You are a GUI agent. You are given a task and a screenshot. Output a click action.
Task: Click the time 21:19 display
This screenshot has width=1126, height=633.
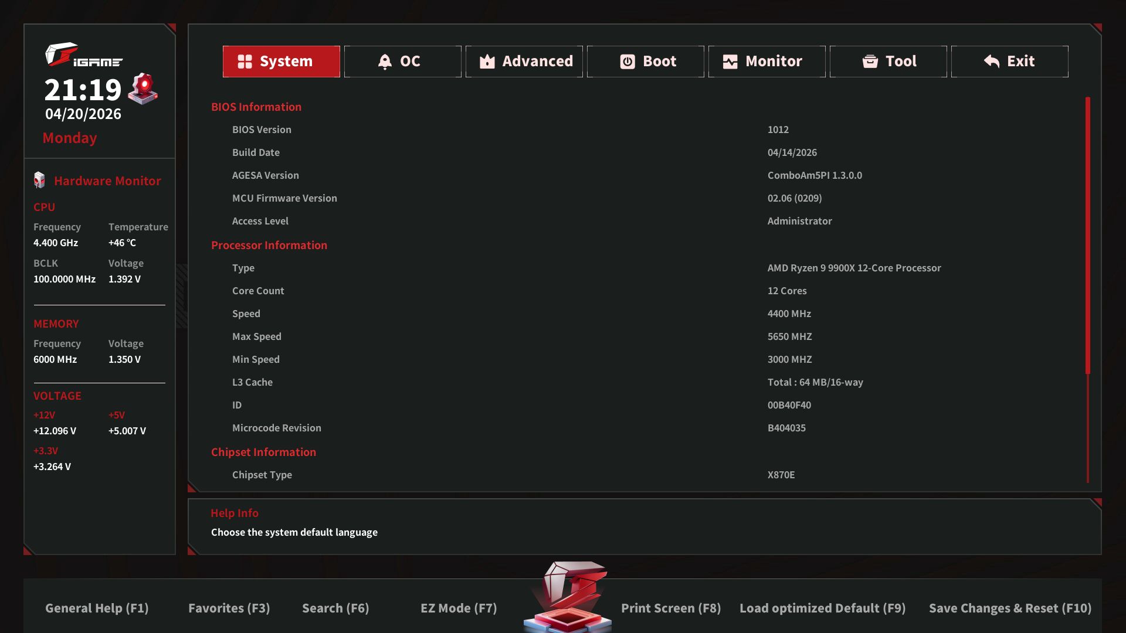(83, 90)
